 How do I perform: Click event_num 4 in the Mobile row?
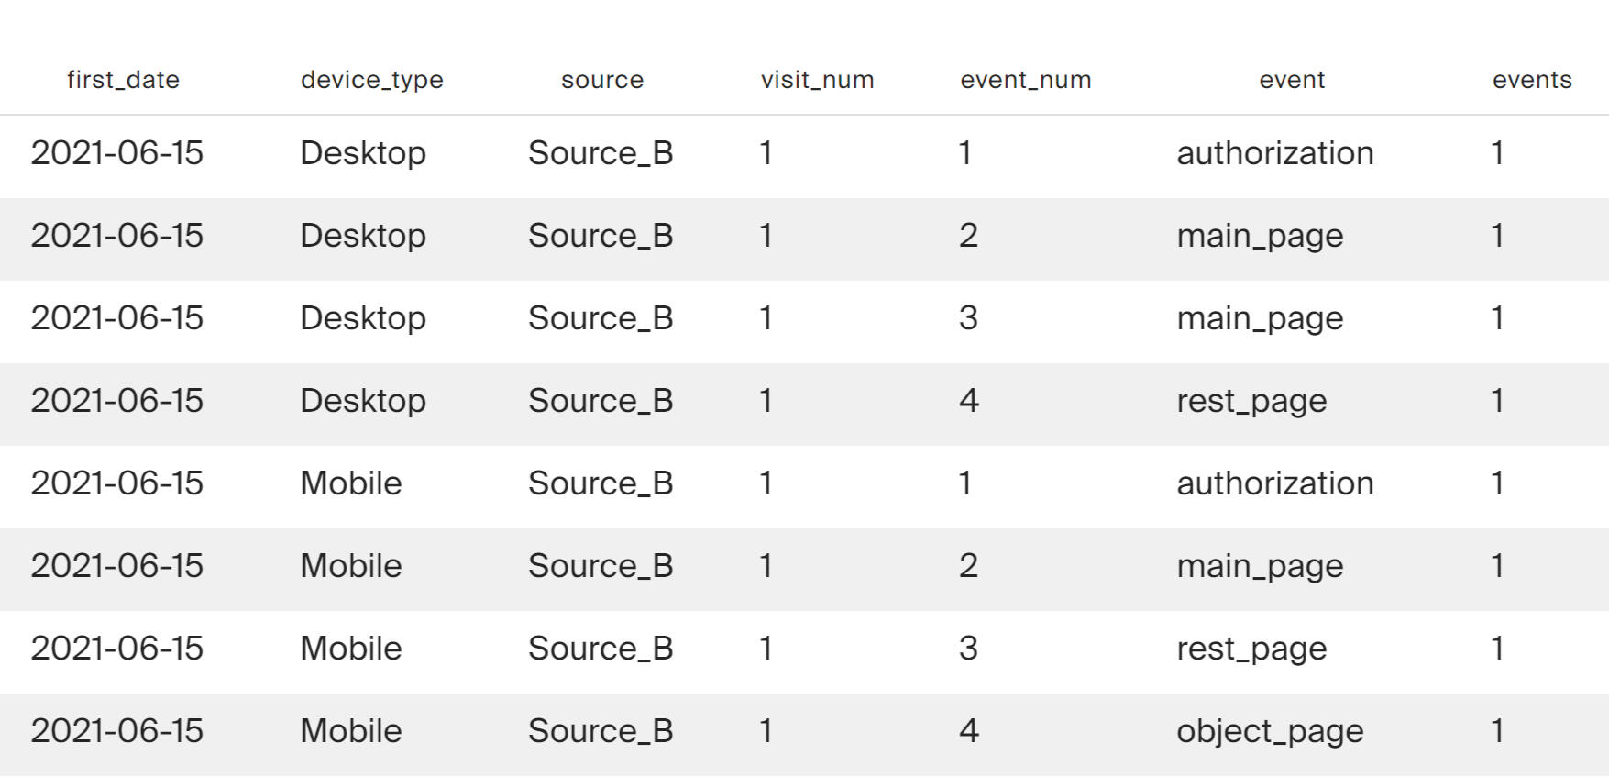(969, 731)
